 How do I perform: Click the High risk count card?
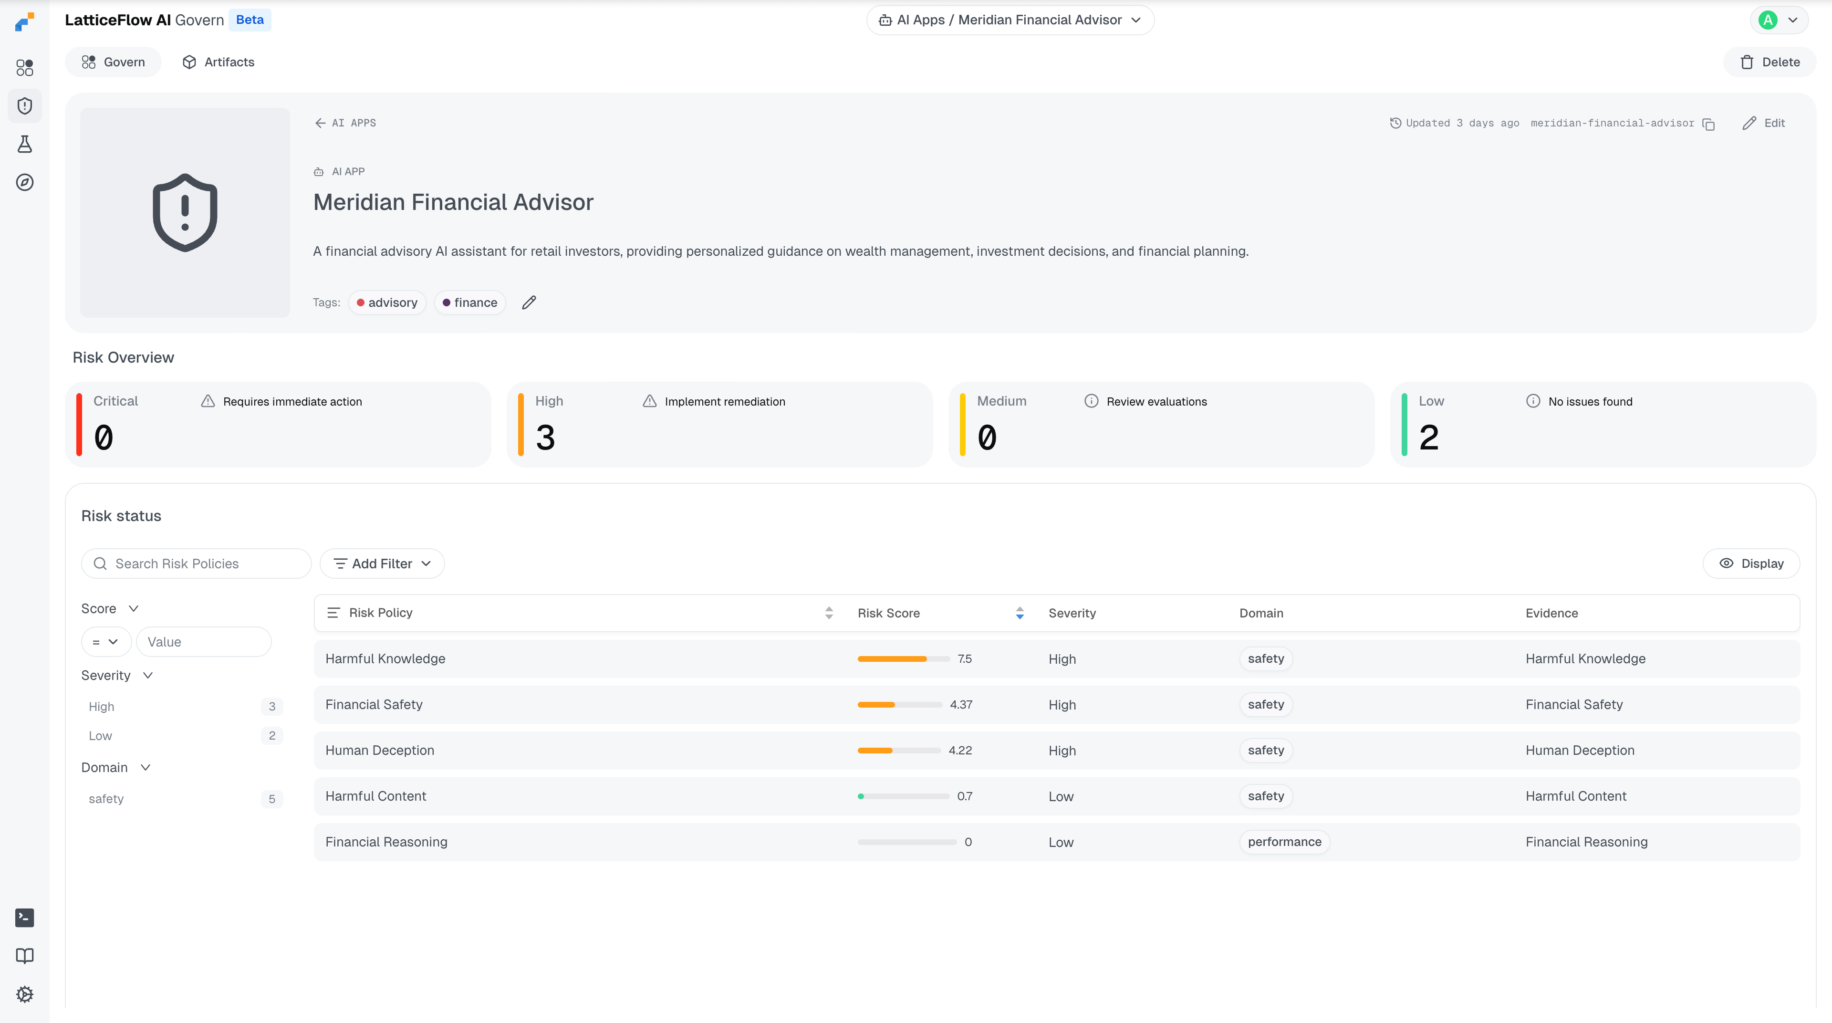coord(720,425)
